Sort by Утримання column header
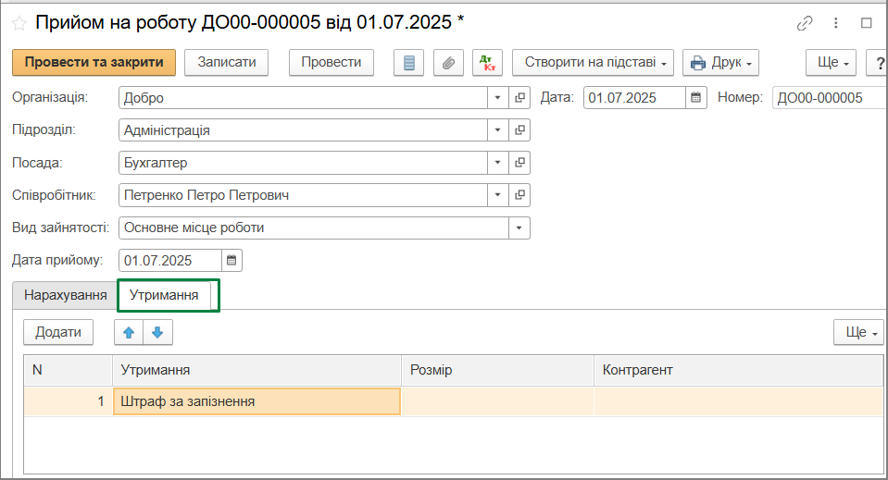This screenshot has height=480, width=888. [257, 370]
